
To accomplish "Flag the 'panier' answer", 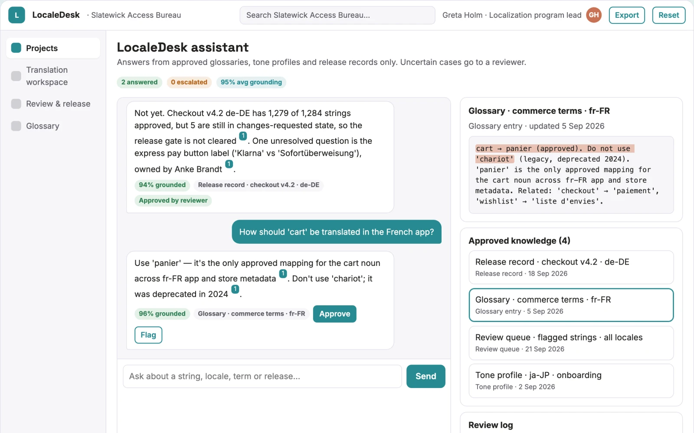I will (x=148, y=335).
